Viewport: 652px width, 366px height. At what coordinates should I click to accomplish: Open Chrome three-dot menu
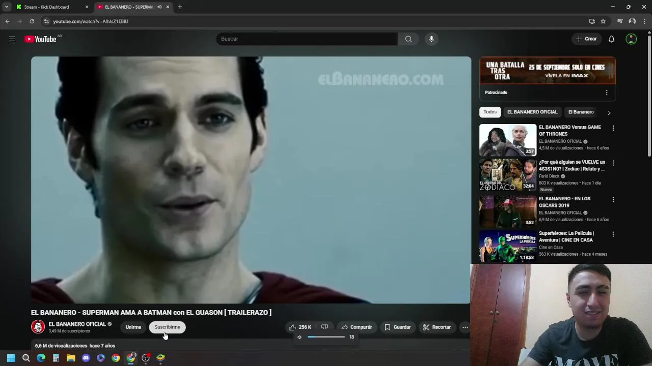click(x=645, y=21)
